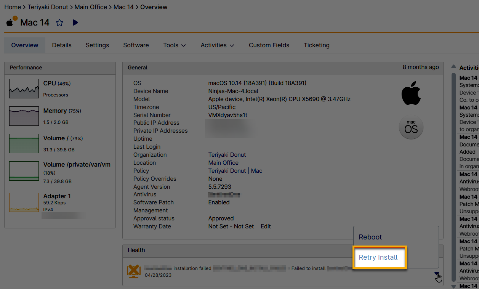Toggle the health alert action arrow
479x289 pixels.
click(x=437, y=274)
